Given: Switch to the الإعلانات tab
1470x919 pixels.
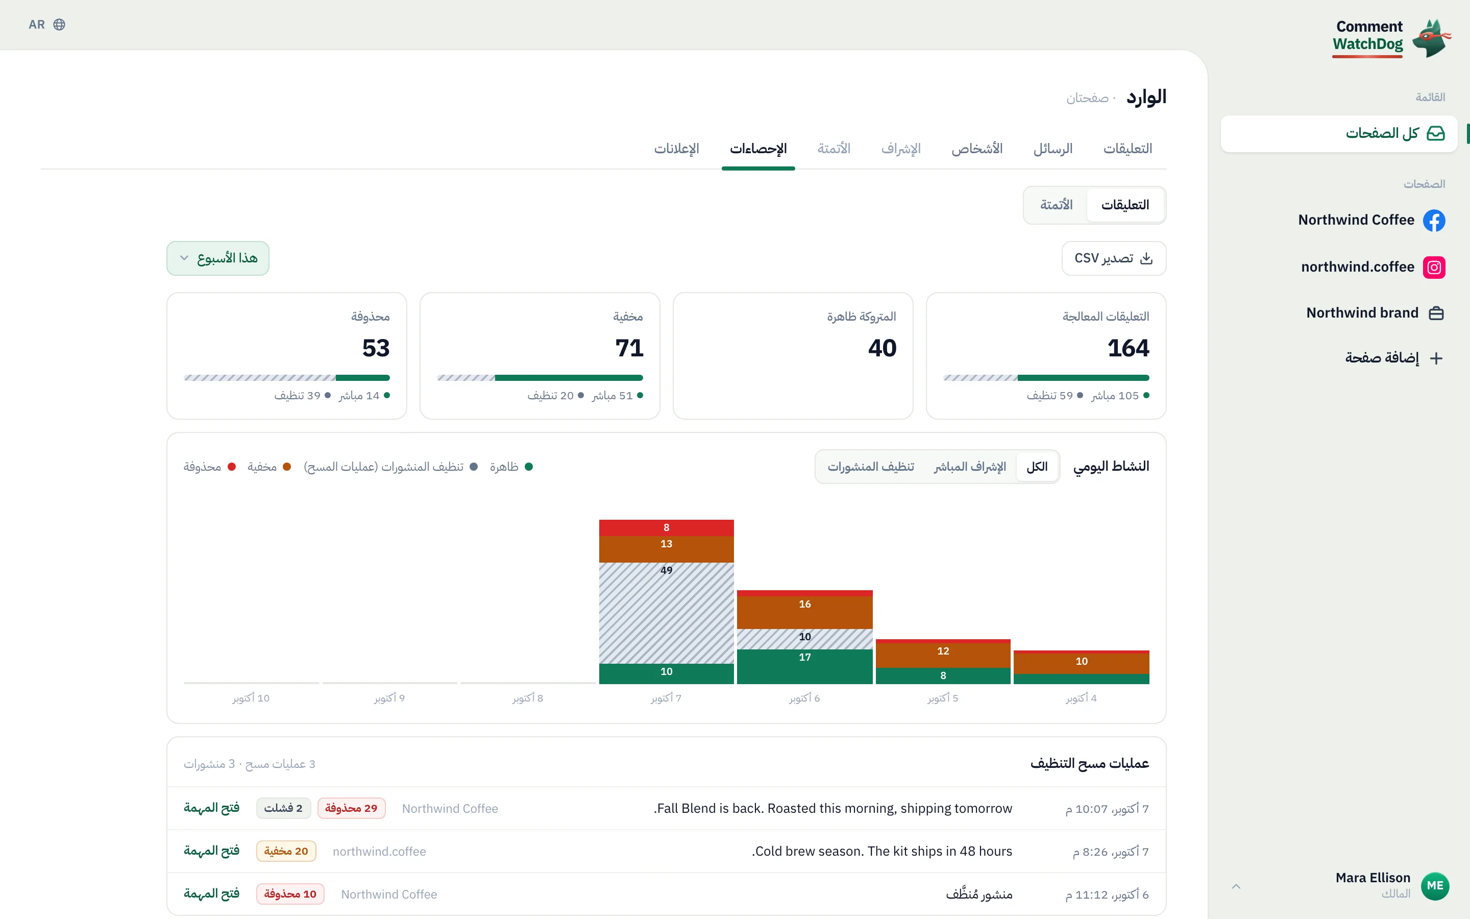Looking at the screenshot, I should (x=676, y=149).
